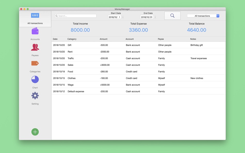Image resolution: width=245 pixels, height=153 pixels.
Task: Open the Categories tag icon
Action: coord(35,63)
